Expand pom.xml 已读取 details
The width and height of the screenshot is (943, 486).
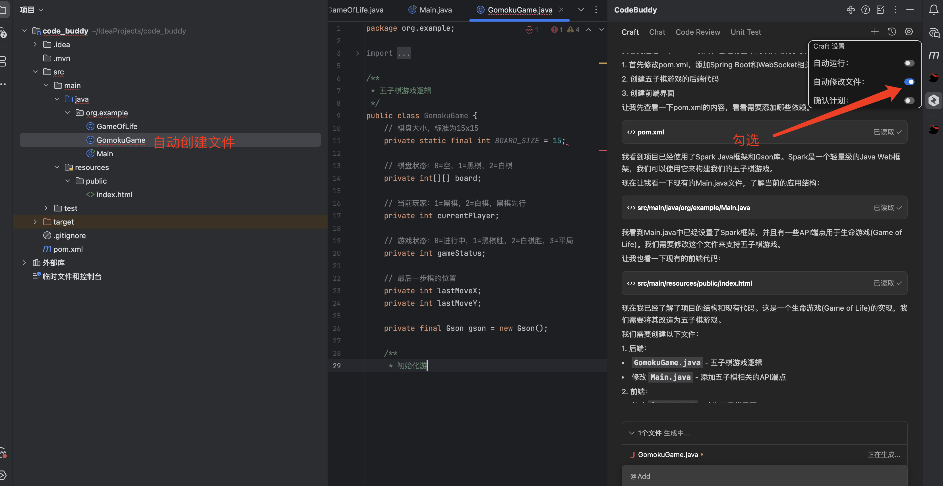coord(887,132)
